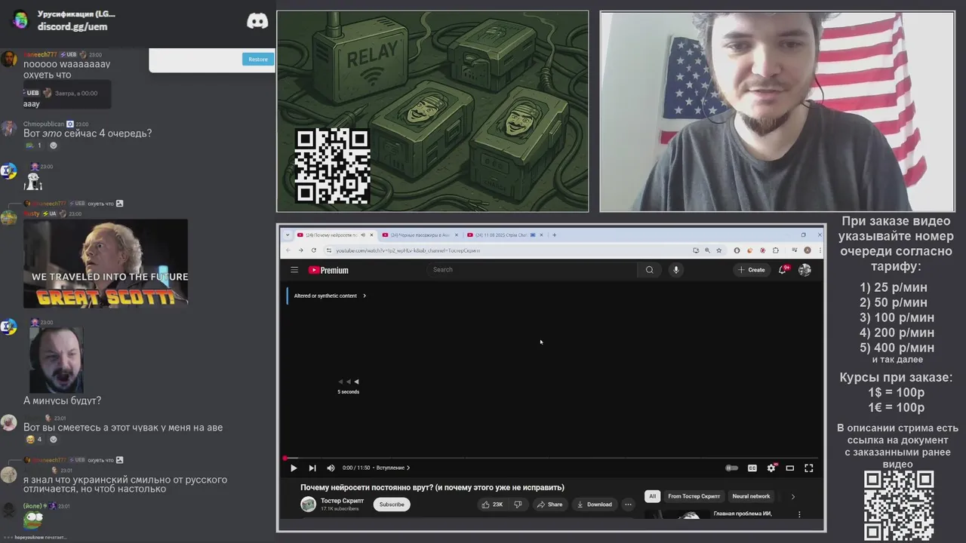Open YouTube notifications bell

pos(783,269)
